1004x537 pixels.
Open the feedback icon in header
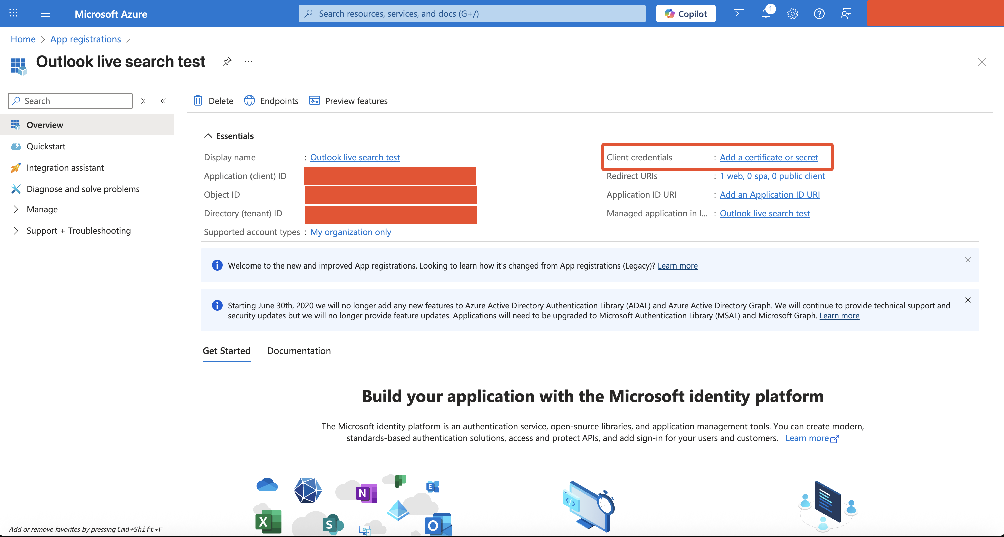845,14
